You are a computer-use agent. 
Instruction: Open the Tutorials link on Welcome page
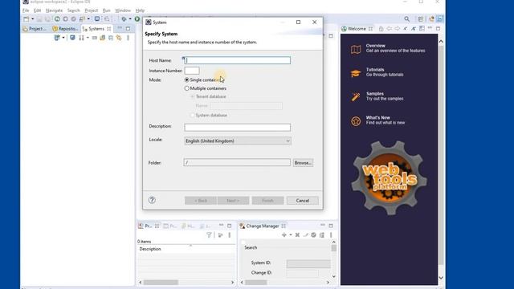pos(377,72)
